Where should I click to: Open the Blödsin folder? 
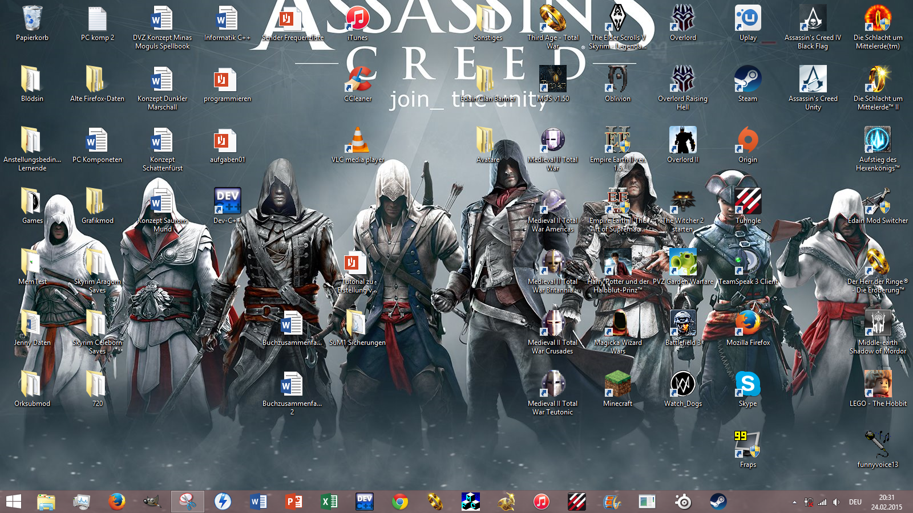coord(32,79)
